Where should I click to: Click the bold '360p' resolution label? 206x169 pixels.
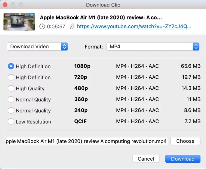click(x=81, y=99)
